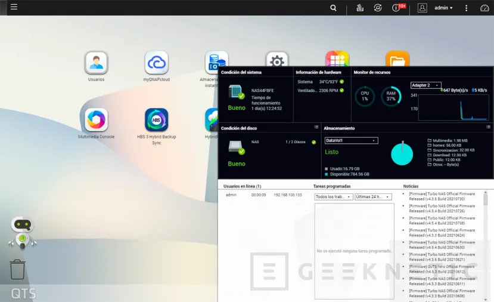
Task: Click the scheduled tasks empty list box
Action: point(354,251)
